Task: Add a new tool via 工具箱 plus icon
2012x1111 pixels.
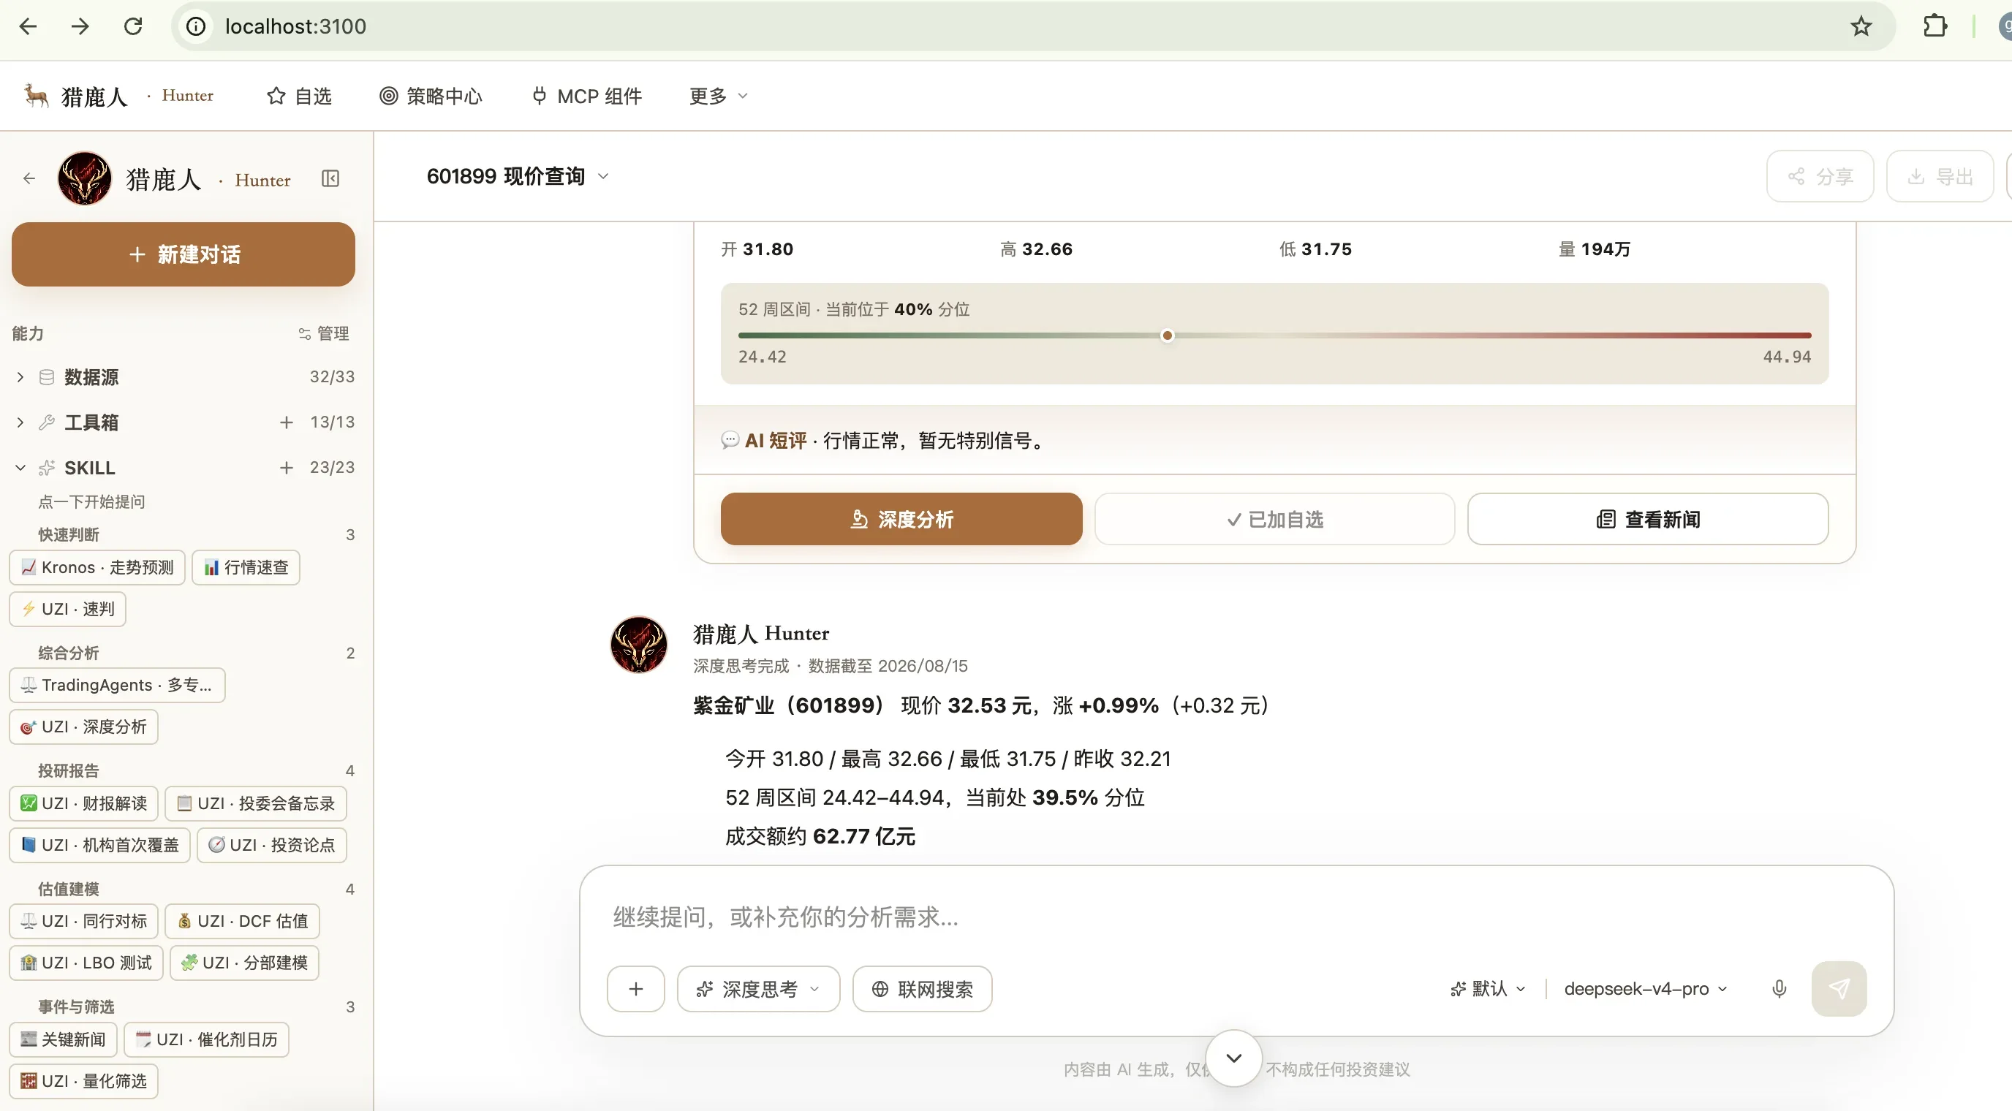Action: point(287,422)
